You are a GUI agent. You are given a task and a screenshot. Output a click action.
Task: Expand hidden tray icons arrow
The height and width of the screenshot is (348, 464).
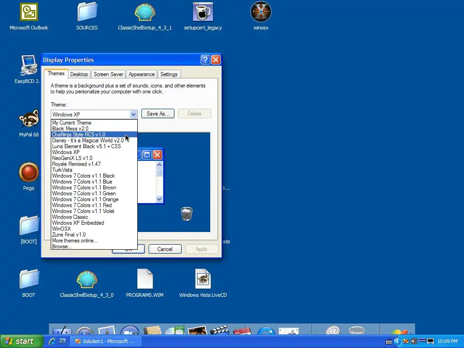coord(397,341)
